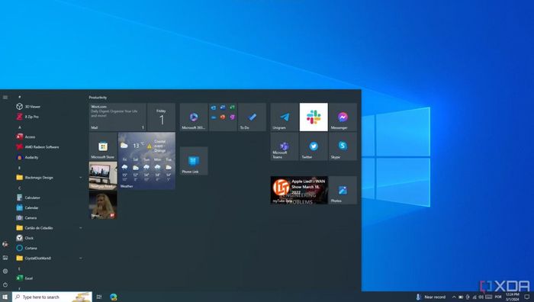Open the volume control in tray
Screen dimensions: 534x302
pos(481,297)
